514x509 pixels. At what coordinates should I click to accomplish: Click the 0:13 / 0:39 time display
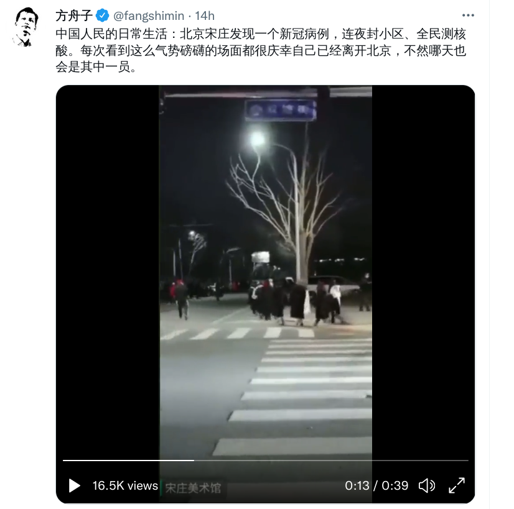(x=376, y=486)
